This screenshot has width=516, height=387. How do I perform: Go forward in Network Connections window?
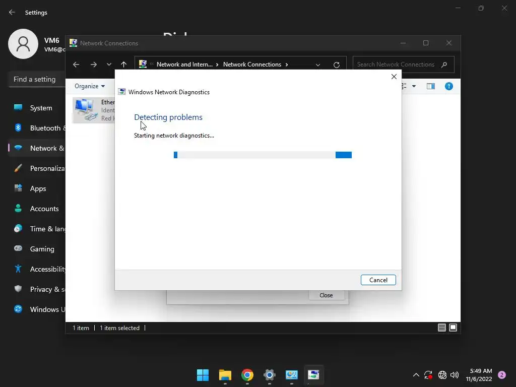(x=94, y=64)
